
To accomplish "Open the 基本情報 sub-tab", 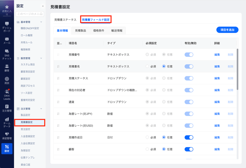I will click(x=62, y=30).
